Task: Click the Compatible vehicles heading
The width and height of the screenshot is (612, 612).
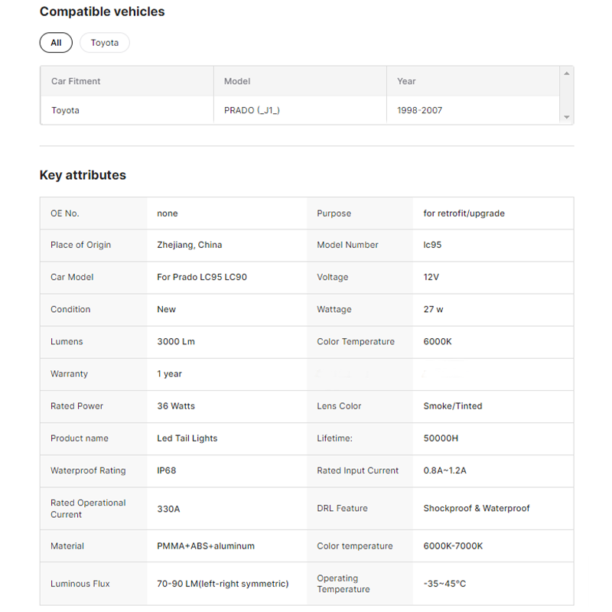Action: pyautogui.click(x=103, y=11)
